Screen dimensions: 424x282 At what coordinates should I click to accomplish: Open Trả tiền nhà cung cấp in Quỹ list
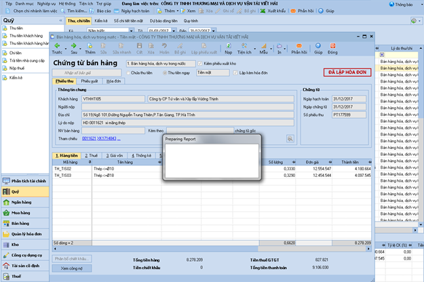pyautogui.click(x=27, y=60)
